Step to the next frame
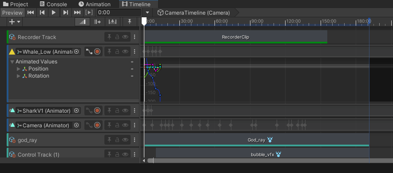Image resolution: width=393 pixels, height=173 pixels. 65,12
